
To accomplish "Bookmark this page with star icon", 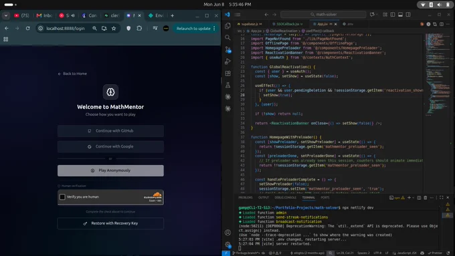I will coord(114,29).
